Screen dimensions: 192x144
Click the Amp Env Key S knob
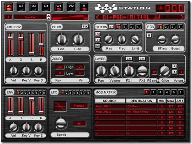pyautogui.click(x=38, y=70)
